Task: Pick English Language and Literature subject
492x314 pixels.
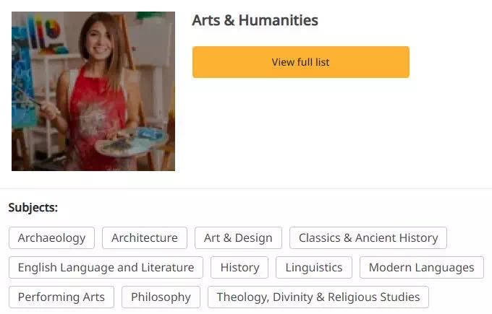Action: pos(106,267)
